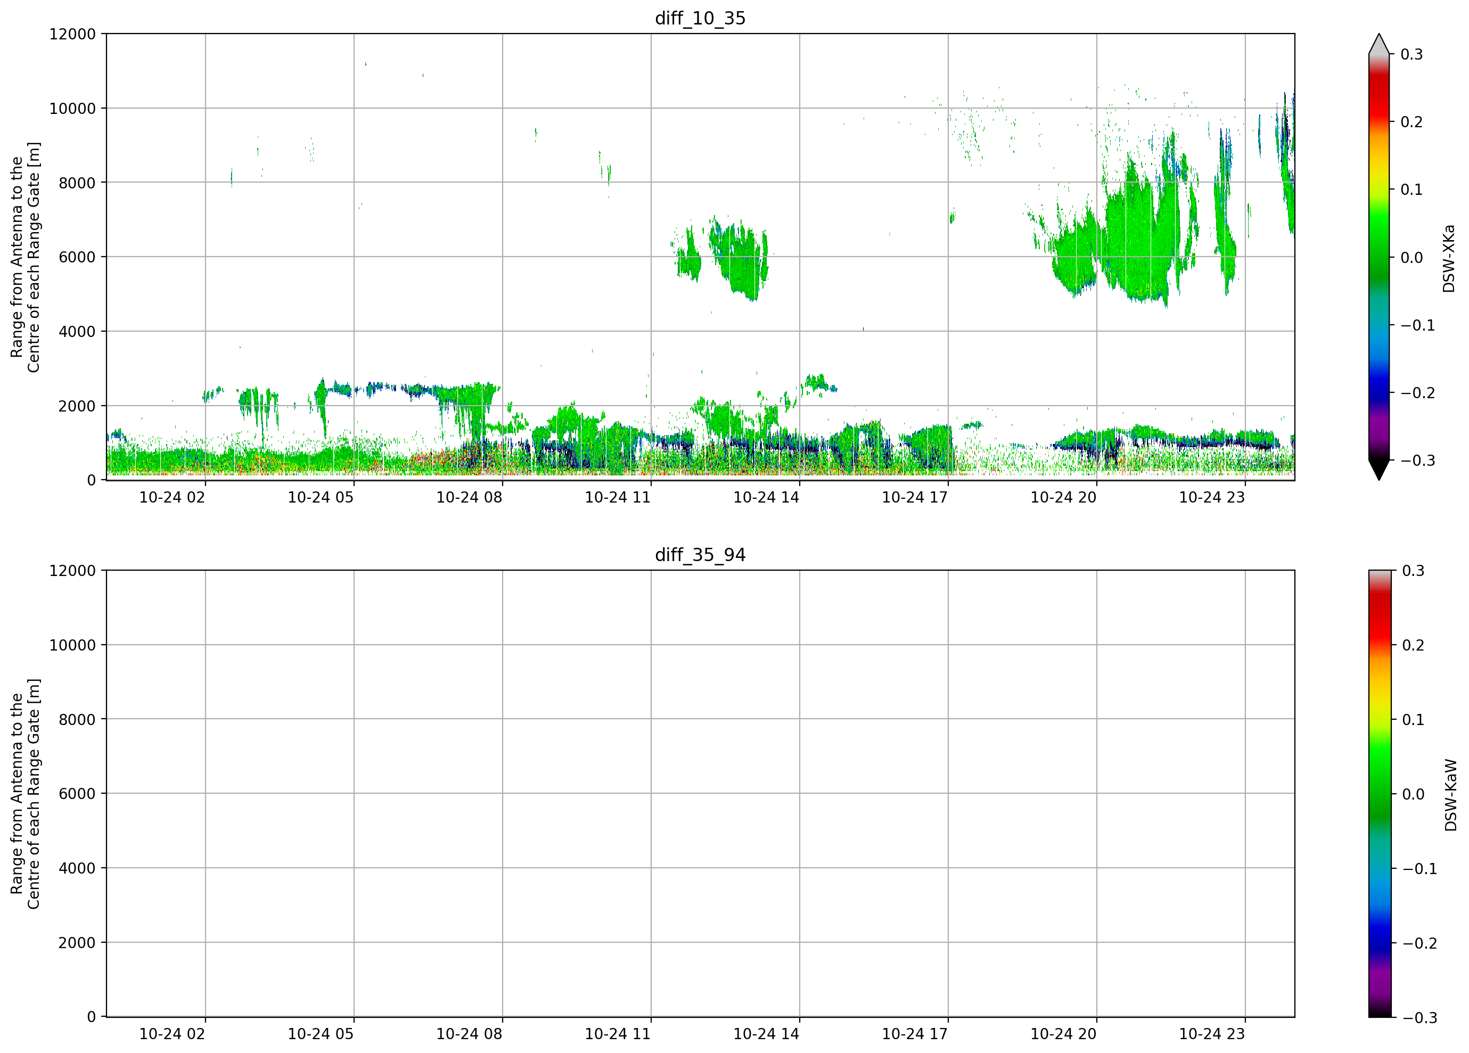Click the y-axis label of the diff_10_35 plot

point(25,257)
